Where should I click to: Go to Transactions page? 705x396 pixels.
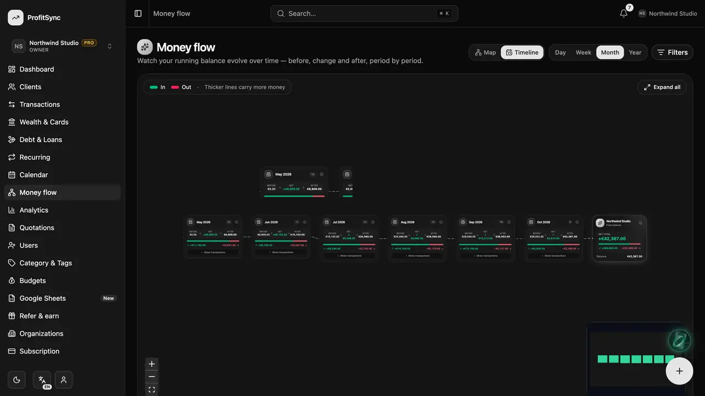(62, 105)
